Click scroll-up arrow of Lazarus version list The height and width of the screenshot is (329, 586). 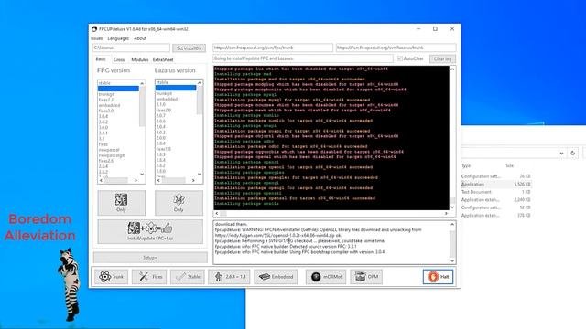click(200, 83)
